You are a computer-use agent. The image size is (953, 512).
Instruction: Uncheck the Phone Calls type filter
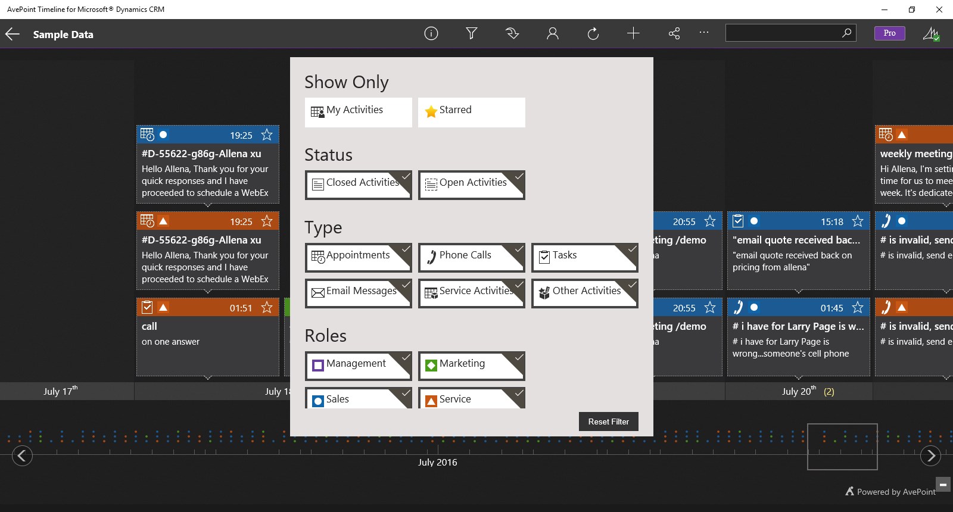click(472, 258)
